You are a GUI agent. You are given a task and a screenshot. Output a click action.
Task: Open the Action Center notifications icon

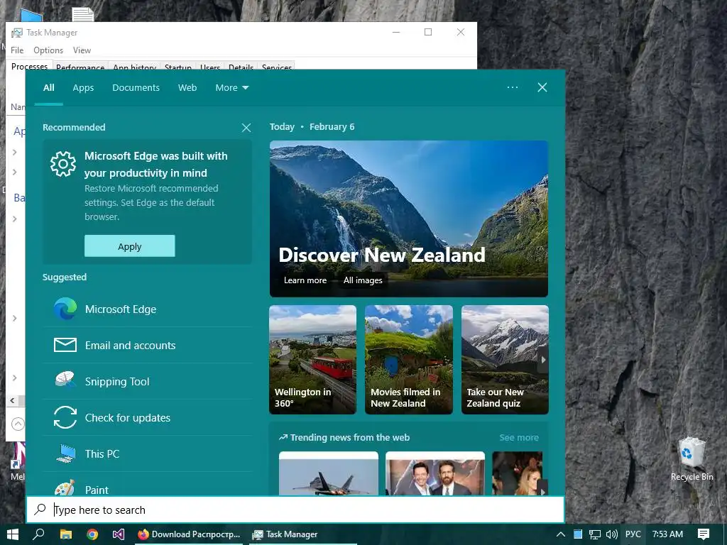[704, 534]
